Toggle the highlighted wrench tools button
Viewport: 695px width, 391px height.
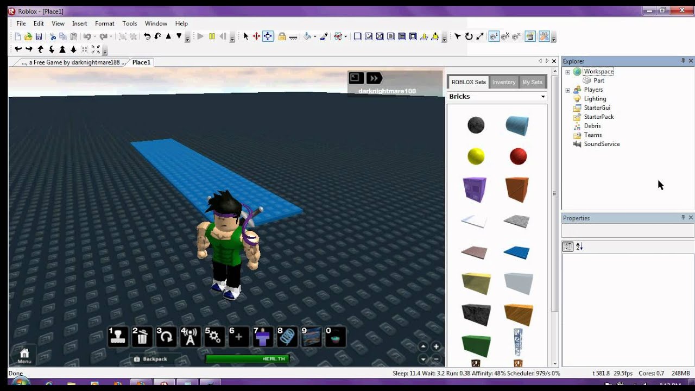544,36
